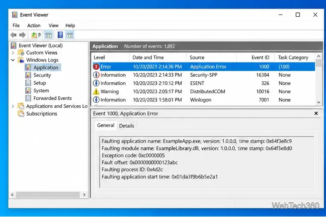Select Security under Windows Logs

[x=42, y=75]
